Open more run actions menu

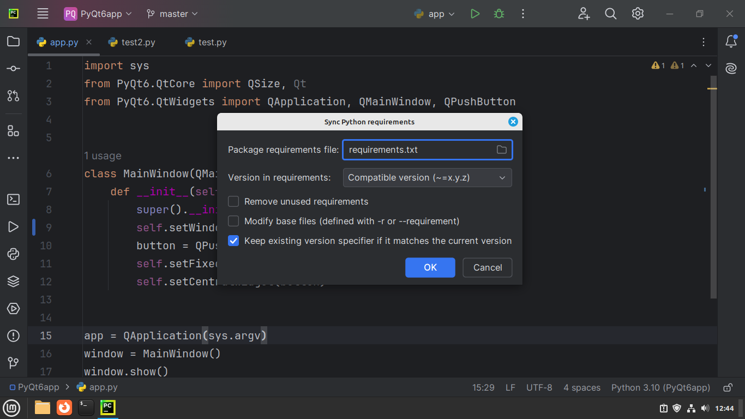tap(523, 14)
